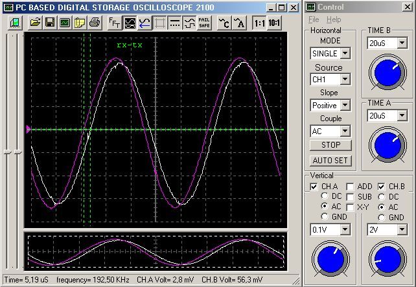Screen dimensions: 416x287
Task: Click the TIME A blue rotary knob
Action: pos(386,143)
